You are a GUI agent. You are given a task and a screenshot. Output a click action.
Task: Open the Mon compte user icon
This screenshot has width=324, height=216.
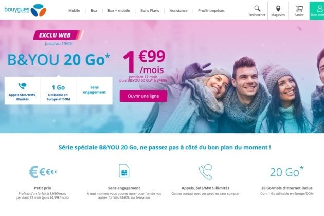[319, 8]
